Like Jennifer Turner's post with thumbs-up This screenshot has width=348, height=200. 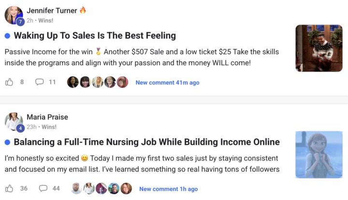point(9,82)
